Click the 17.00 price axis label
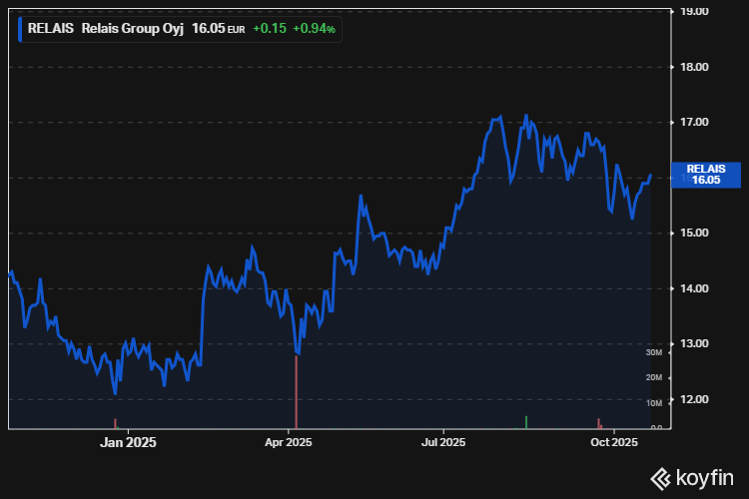This screenshot has width=749, height=499. tap(694, 122)
